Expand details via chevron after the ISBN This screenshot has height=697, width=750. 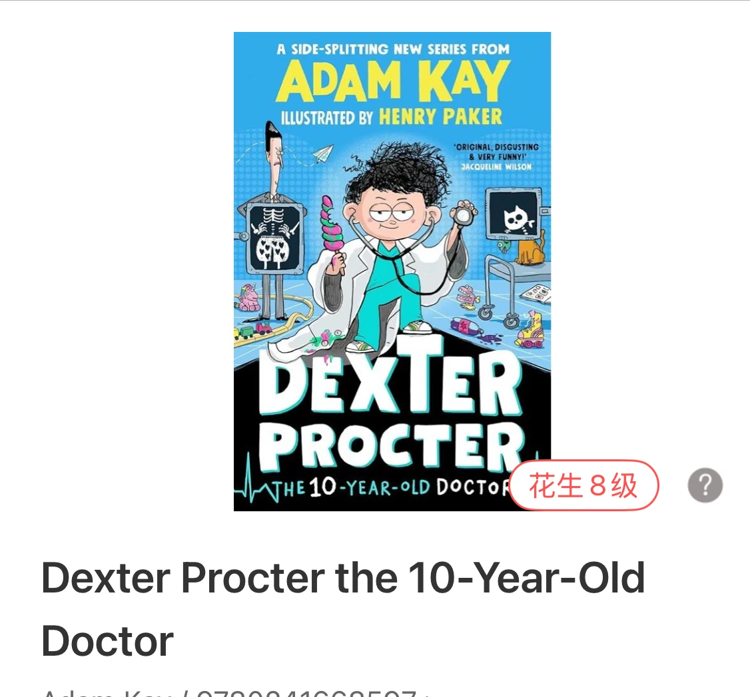coord(428,694)
